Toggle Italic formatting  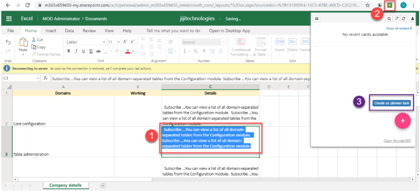click(76, 51)
